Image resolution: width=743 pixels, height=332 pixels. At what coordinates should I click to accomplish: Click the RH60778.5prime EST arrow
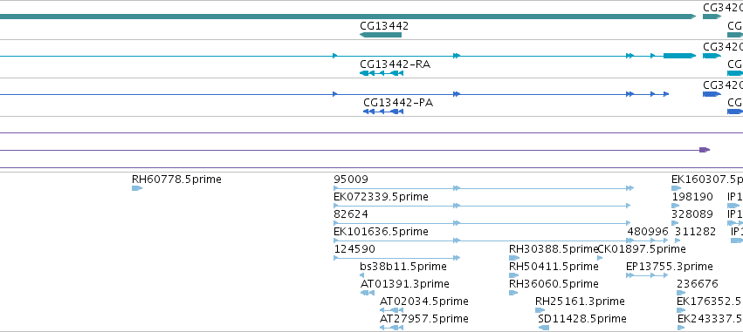click(137, 188)
